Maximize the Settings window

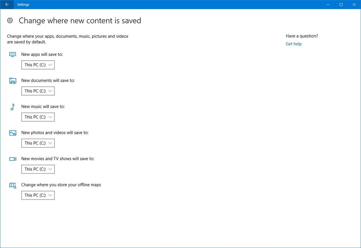pos(341,4)
